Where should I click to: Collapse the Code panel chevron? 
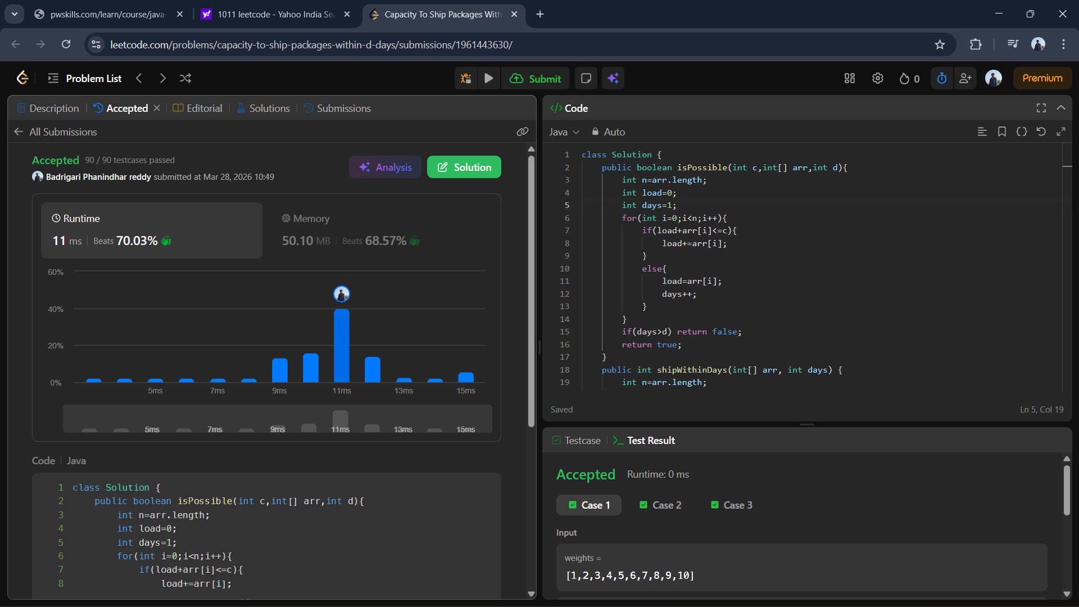(x=1061, y=108)
